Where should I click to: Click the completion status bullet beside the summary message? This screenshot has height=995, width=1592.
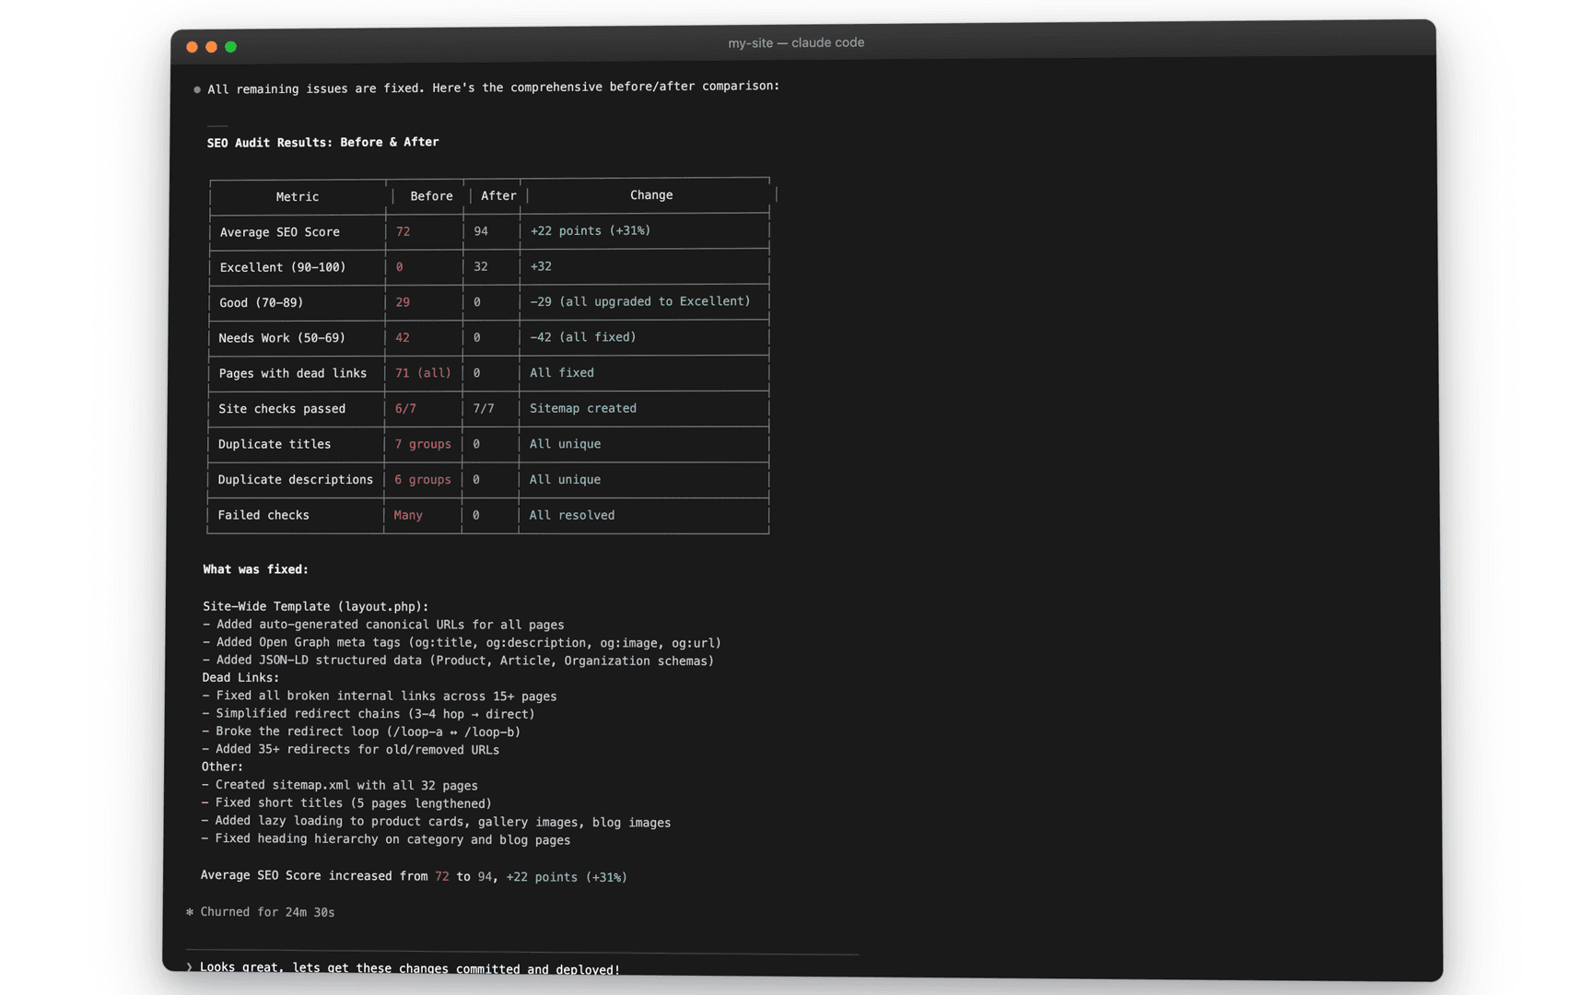196,88
